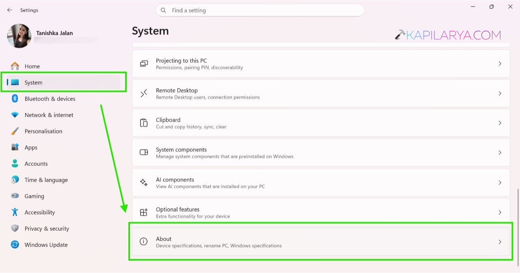Open Gaming settings
The width and height of the screenshot is (520, 273).
(63, 196)
